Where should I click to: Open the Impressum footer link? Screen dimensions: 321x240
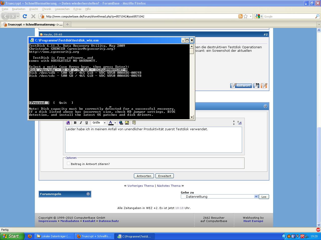[48, 221]
